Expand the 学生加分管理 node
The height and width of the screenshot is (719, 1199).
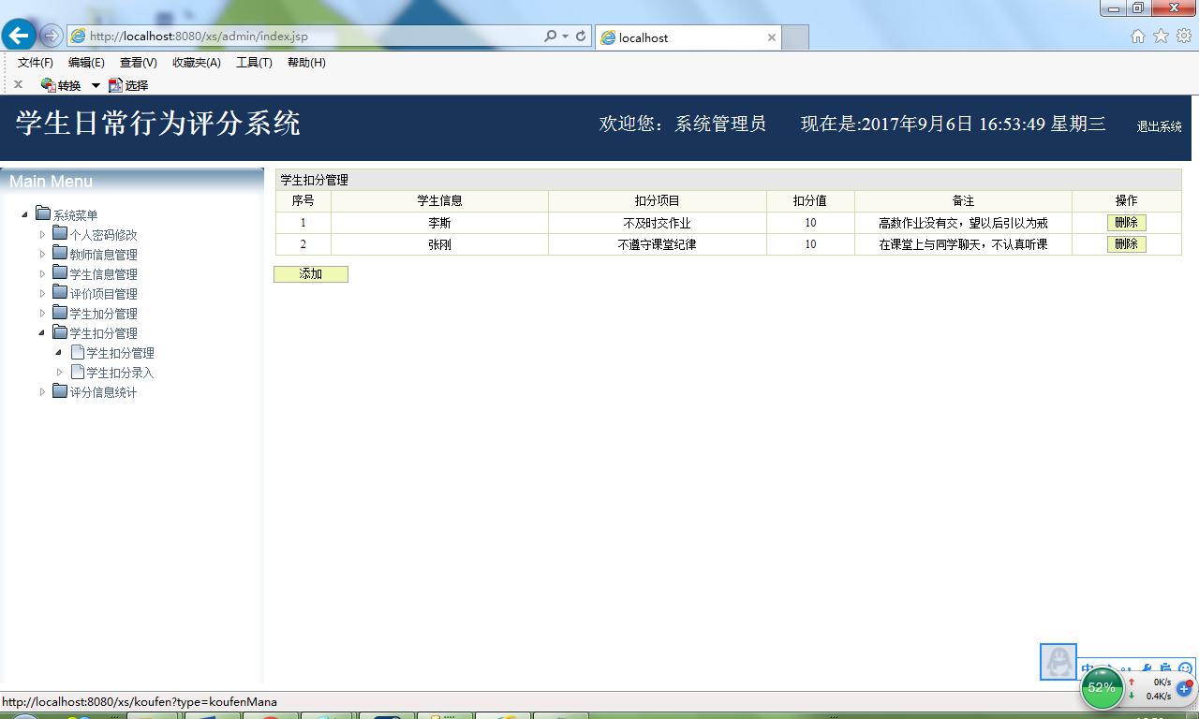tap(42, 313)
